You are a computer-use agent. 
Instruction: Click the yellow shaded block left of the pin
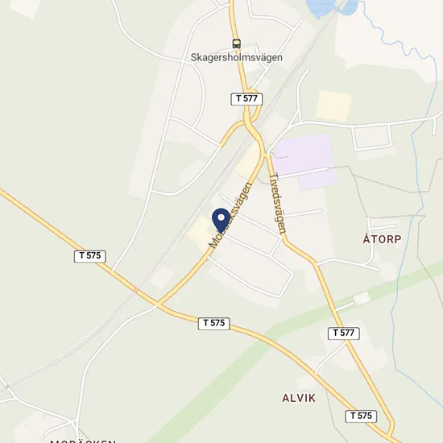point(201,233)
